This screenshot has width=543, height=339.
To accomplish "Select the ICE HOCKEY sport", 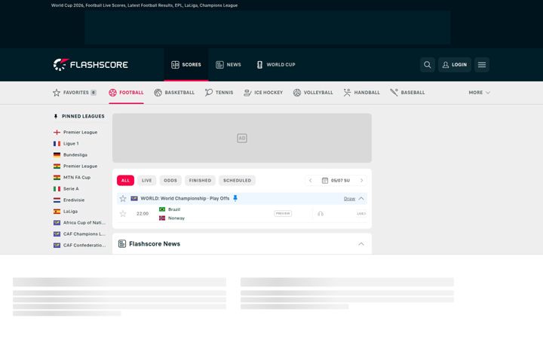I will 263,93.
